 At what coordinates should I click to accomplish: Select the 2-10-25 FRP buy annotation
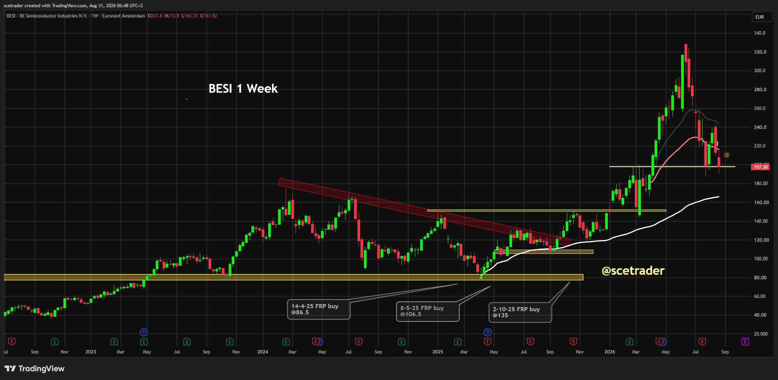(x=520, y=312)
